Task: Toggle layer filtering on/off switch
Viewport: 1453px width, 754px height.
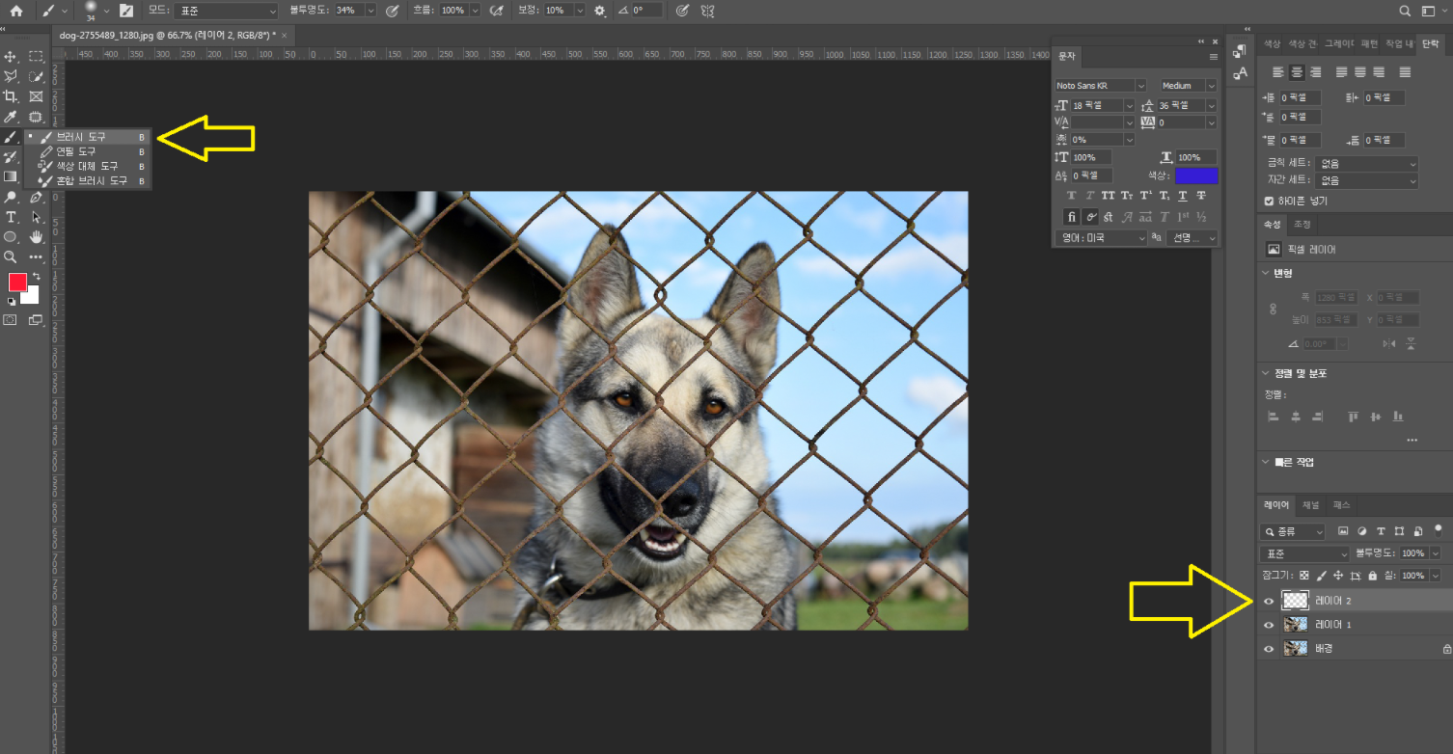Action: click(x=1438, y=529)
